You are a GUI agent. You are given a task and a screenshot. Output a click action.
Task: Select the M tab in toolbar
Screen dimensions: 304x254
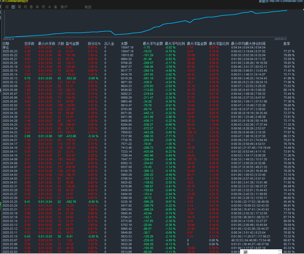[50, 7]
